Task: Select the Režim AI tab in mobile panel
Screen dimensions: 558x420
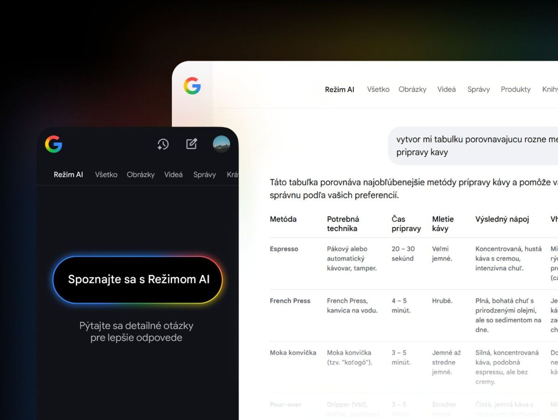Action: [x=69, y=175]
